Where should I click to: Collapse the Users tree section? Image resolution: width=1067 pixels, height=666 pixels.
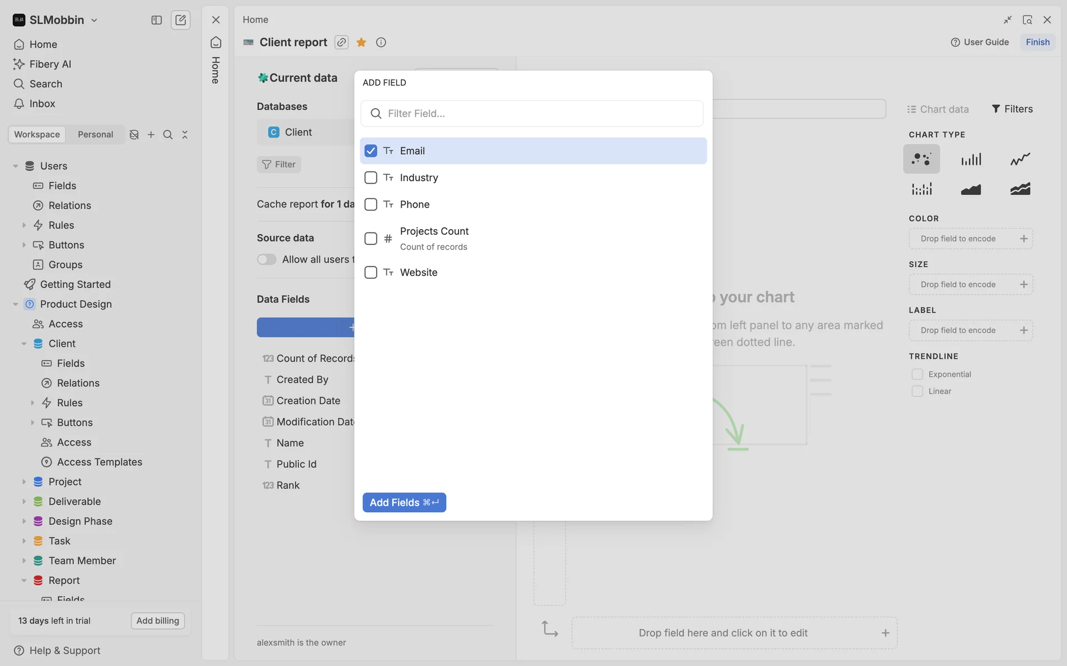(16, 166)
